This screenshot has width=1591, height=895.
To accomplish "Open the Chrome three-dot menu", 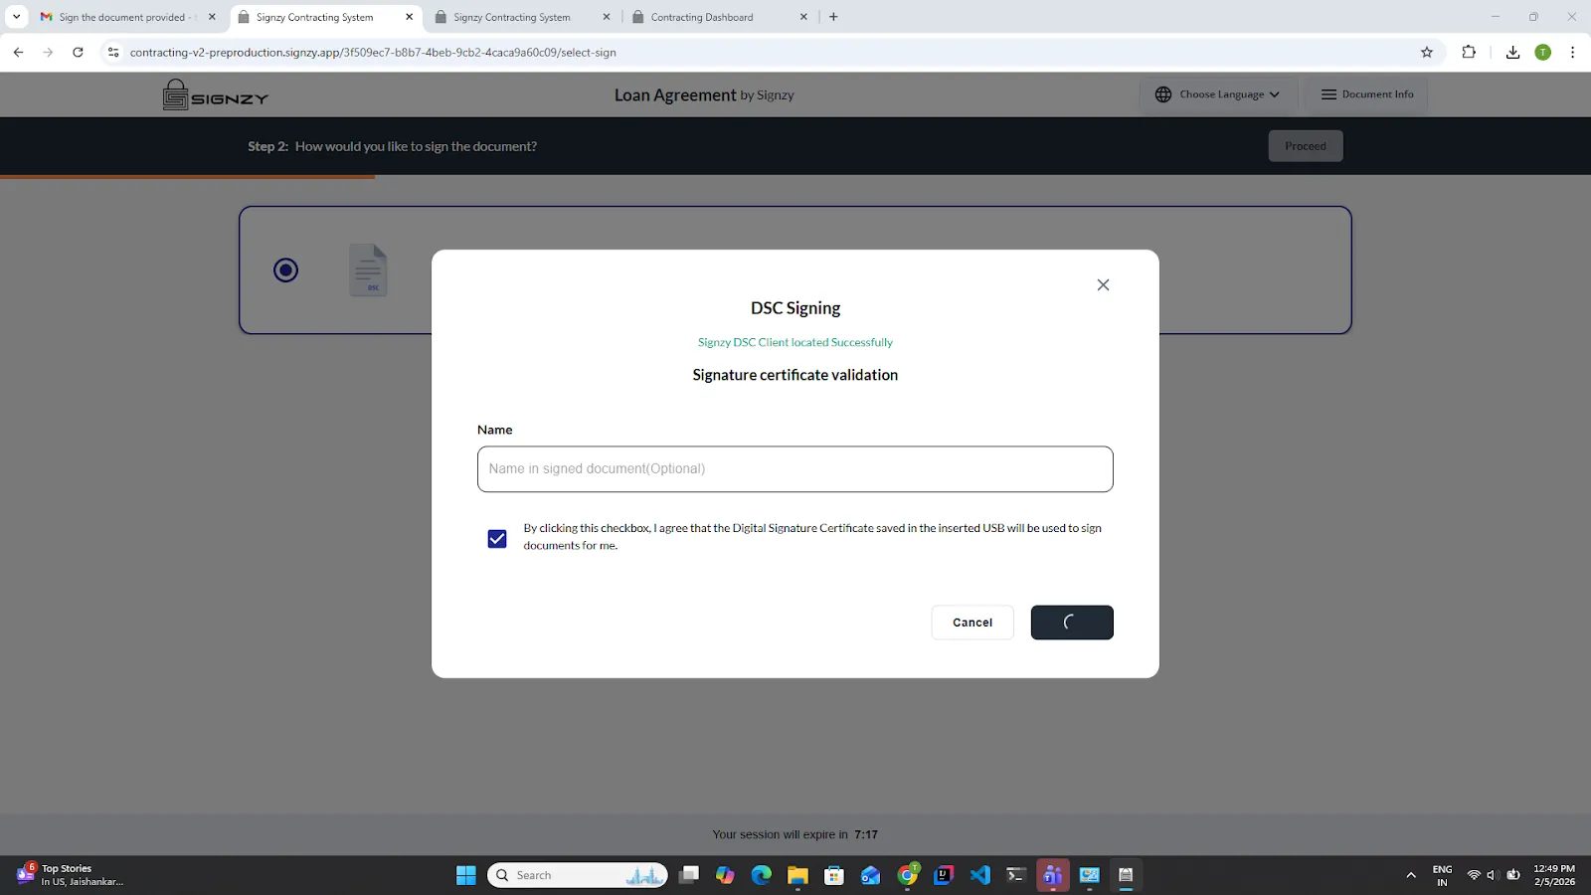I will pos(1572,53).
